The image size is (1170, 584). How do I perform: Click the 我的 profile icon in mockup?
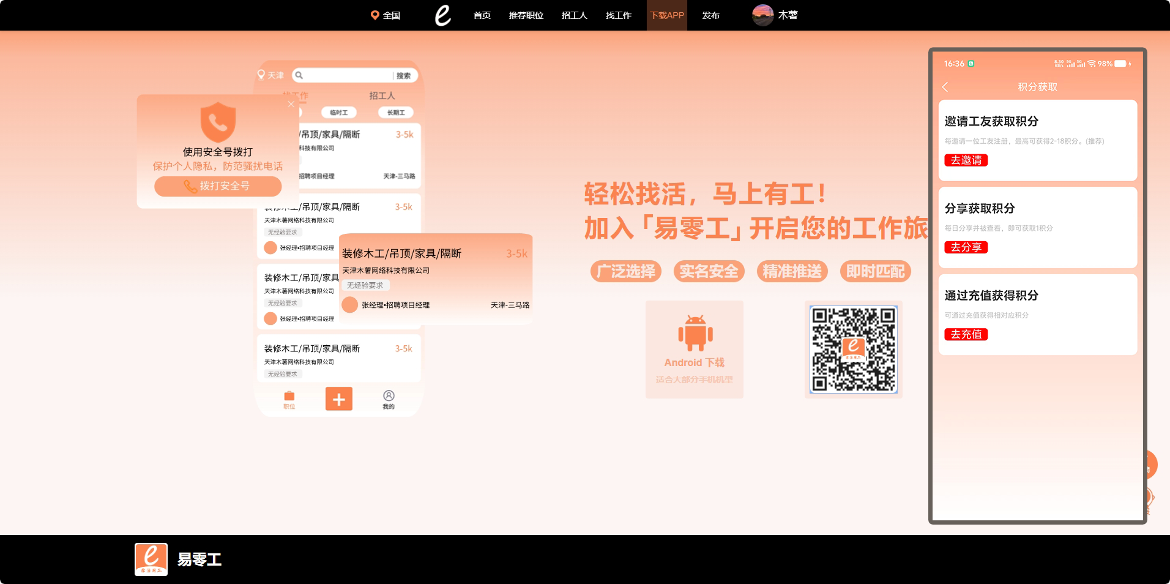389,395
